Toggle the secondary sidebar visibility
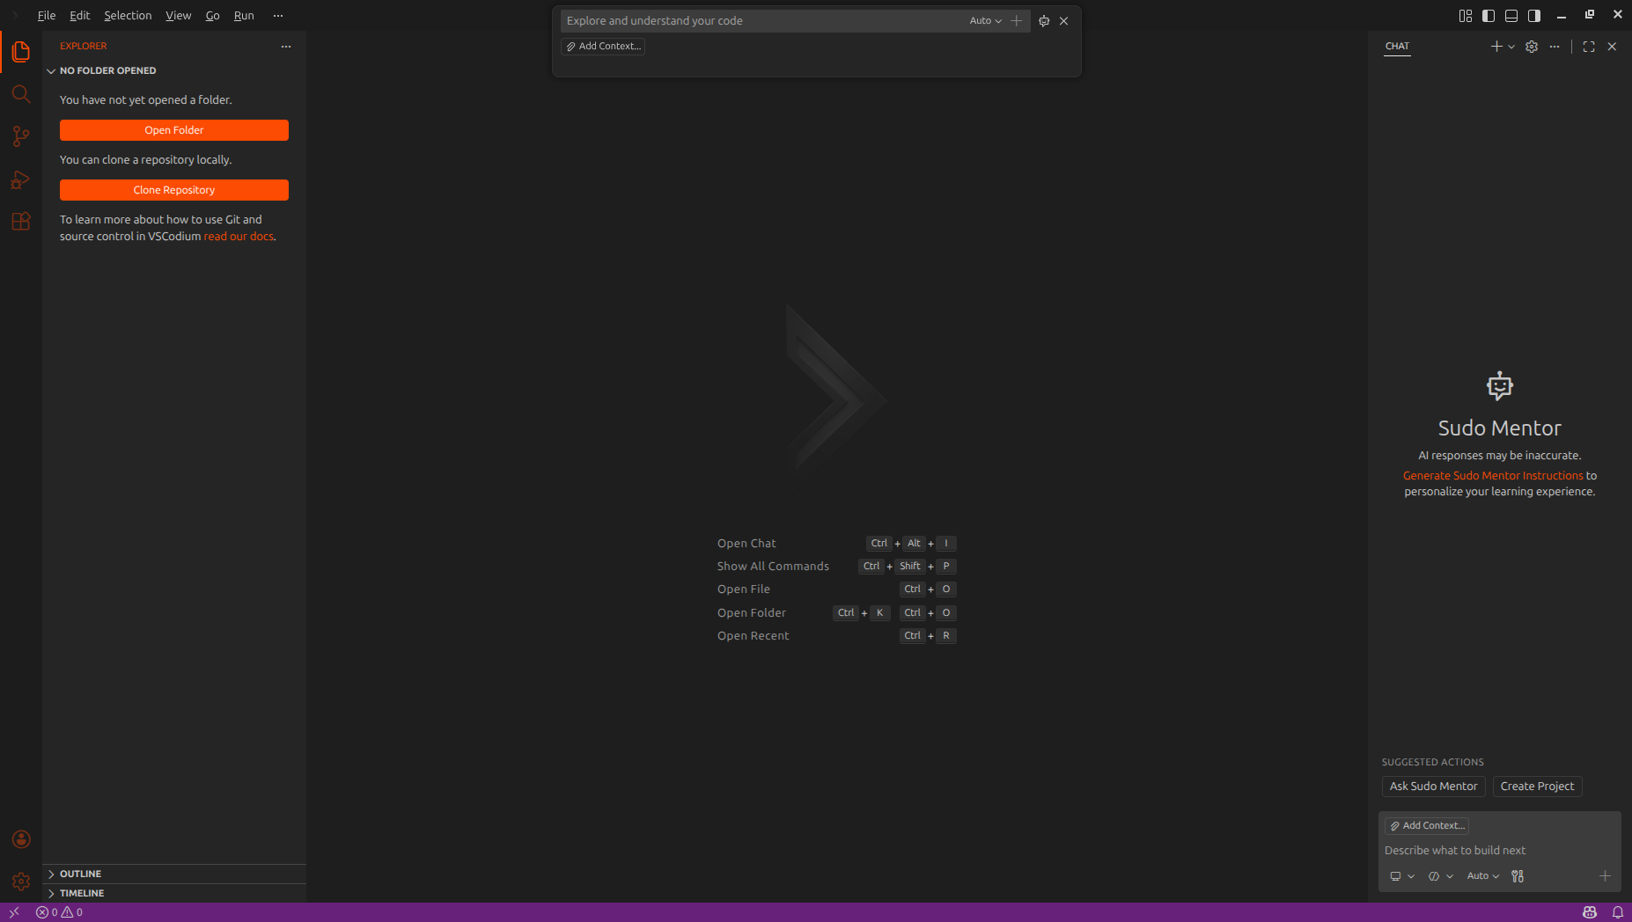 [x=1533, y=15]
